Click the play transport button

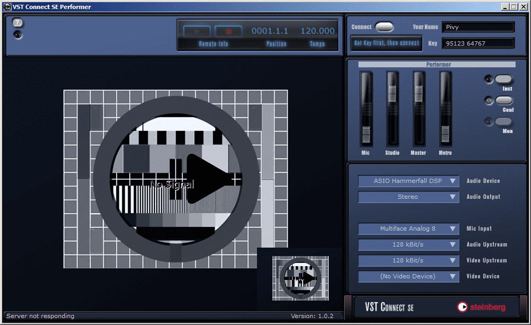point(197,31)
